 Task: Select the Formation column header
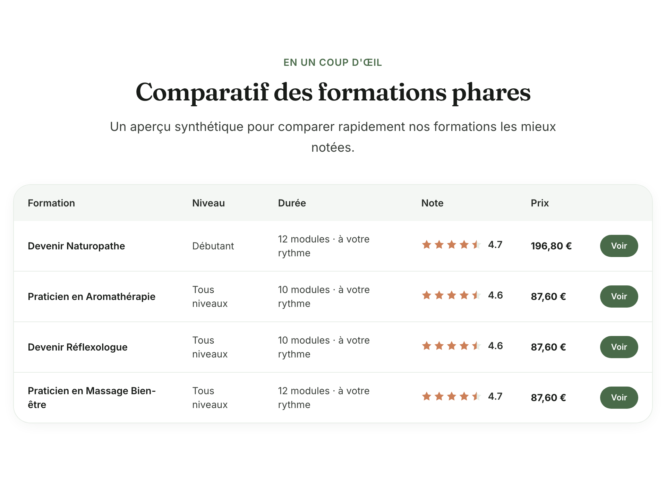pyautogui.click(x=51, y=203)
